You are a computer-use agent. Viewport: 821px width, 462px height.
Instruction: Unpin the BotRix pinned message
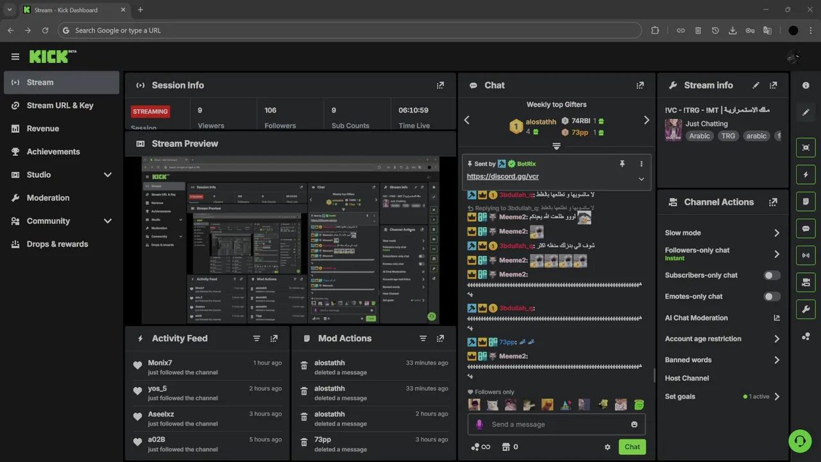tap(622, 164)
